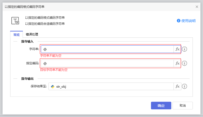The image size is (203, 117).
Task: Focus the 指定编码 input field
Action: (109, 63)
